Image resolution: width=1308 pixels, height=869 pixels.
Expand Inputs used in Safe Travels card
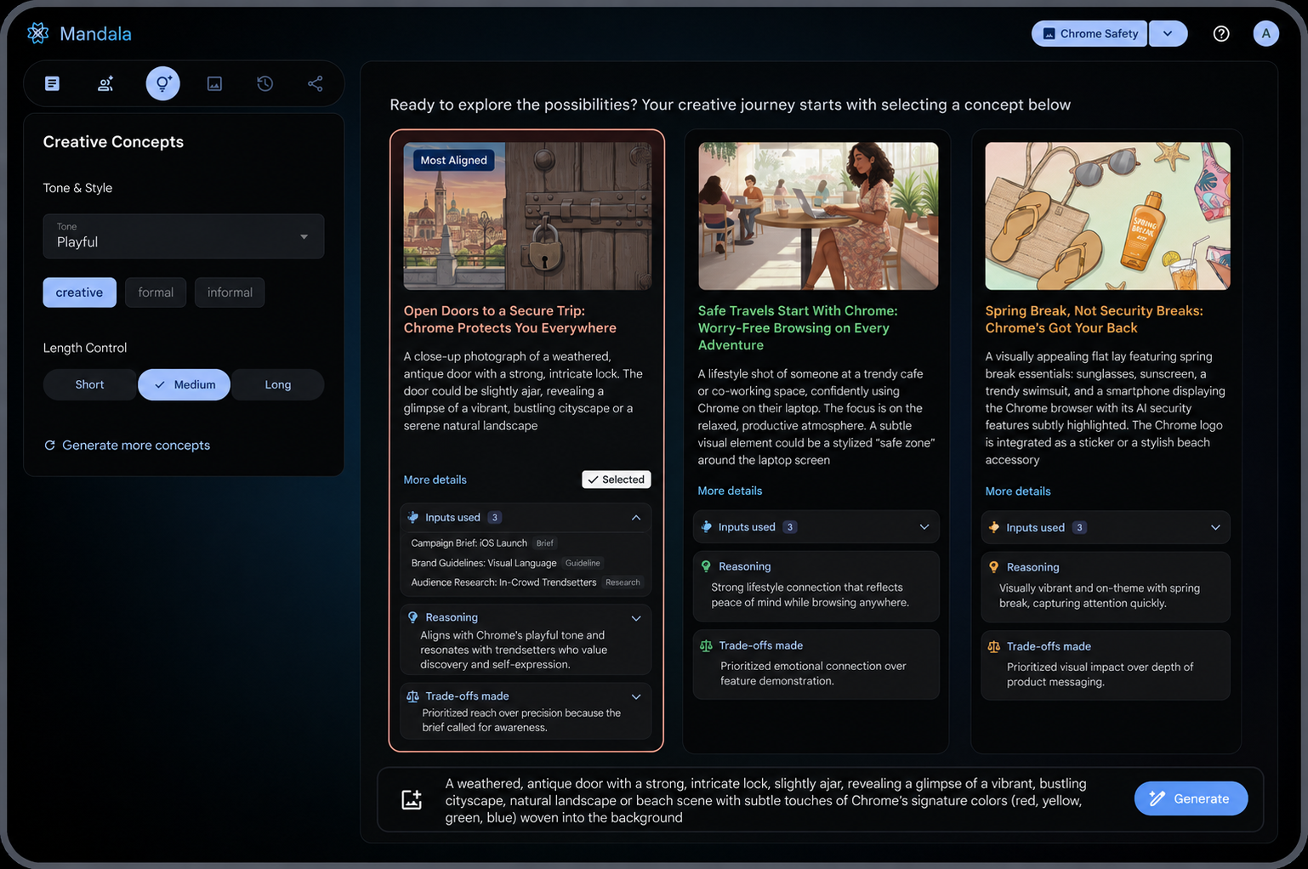(924, 527)
